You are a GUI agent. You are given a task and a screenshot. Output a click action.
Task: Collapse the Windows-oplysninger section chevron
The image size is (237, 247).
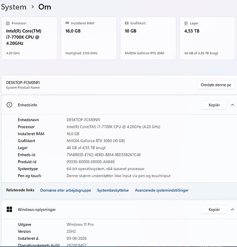[232, 210]
